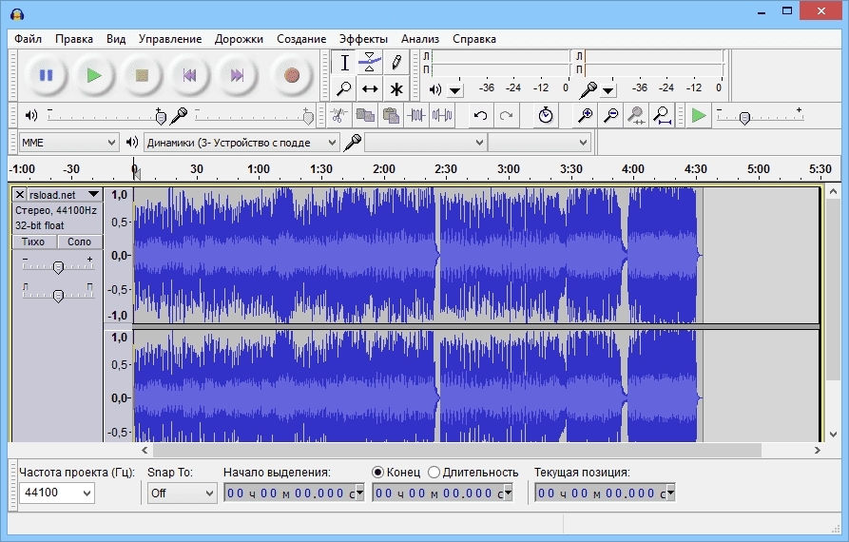This screenshot has width=849, height=542.
Task: Select the Selection (I-beam) tool
Action: (344, 63)
